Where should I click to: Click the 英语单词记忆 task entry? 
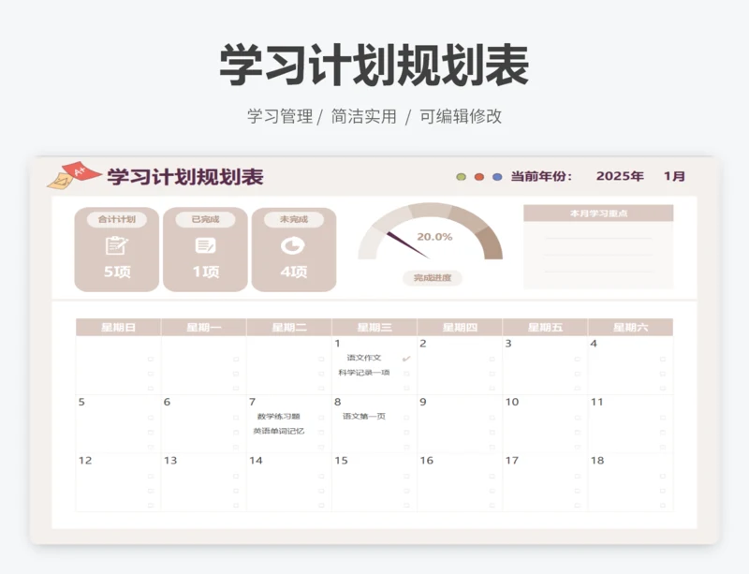(x=278, y=431)
